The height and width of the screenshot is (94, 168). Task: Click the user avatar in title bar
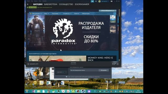(99, 1)
